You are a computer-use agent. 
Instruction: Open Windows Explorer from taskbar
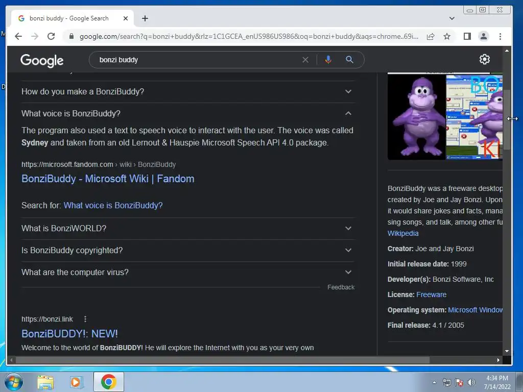tap(45, 382)
